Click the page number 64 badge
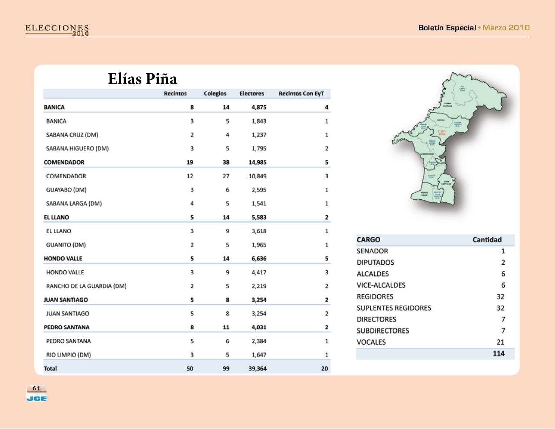 point(36,388)
